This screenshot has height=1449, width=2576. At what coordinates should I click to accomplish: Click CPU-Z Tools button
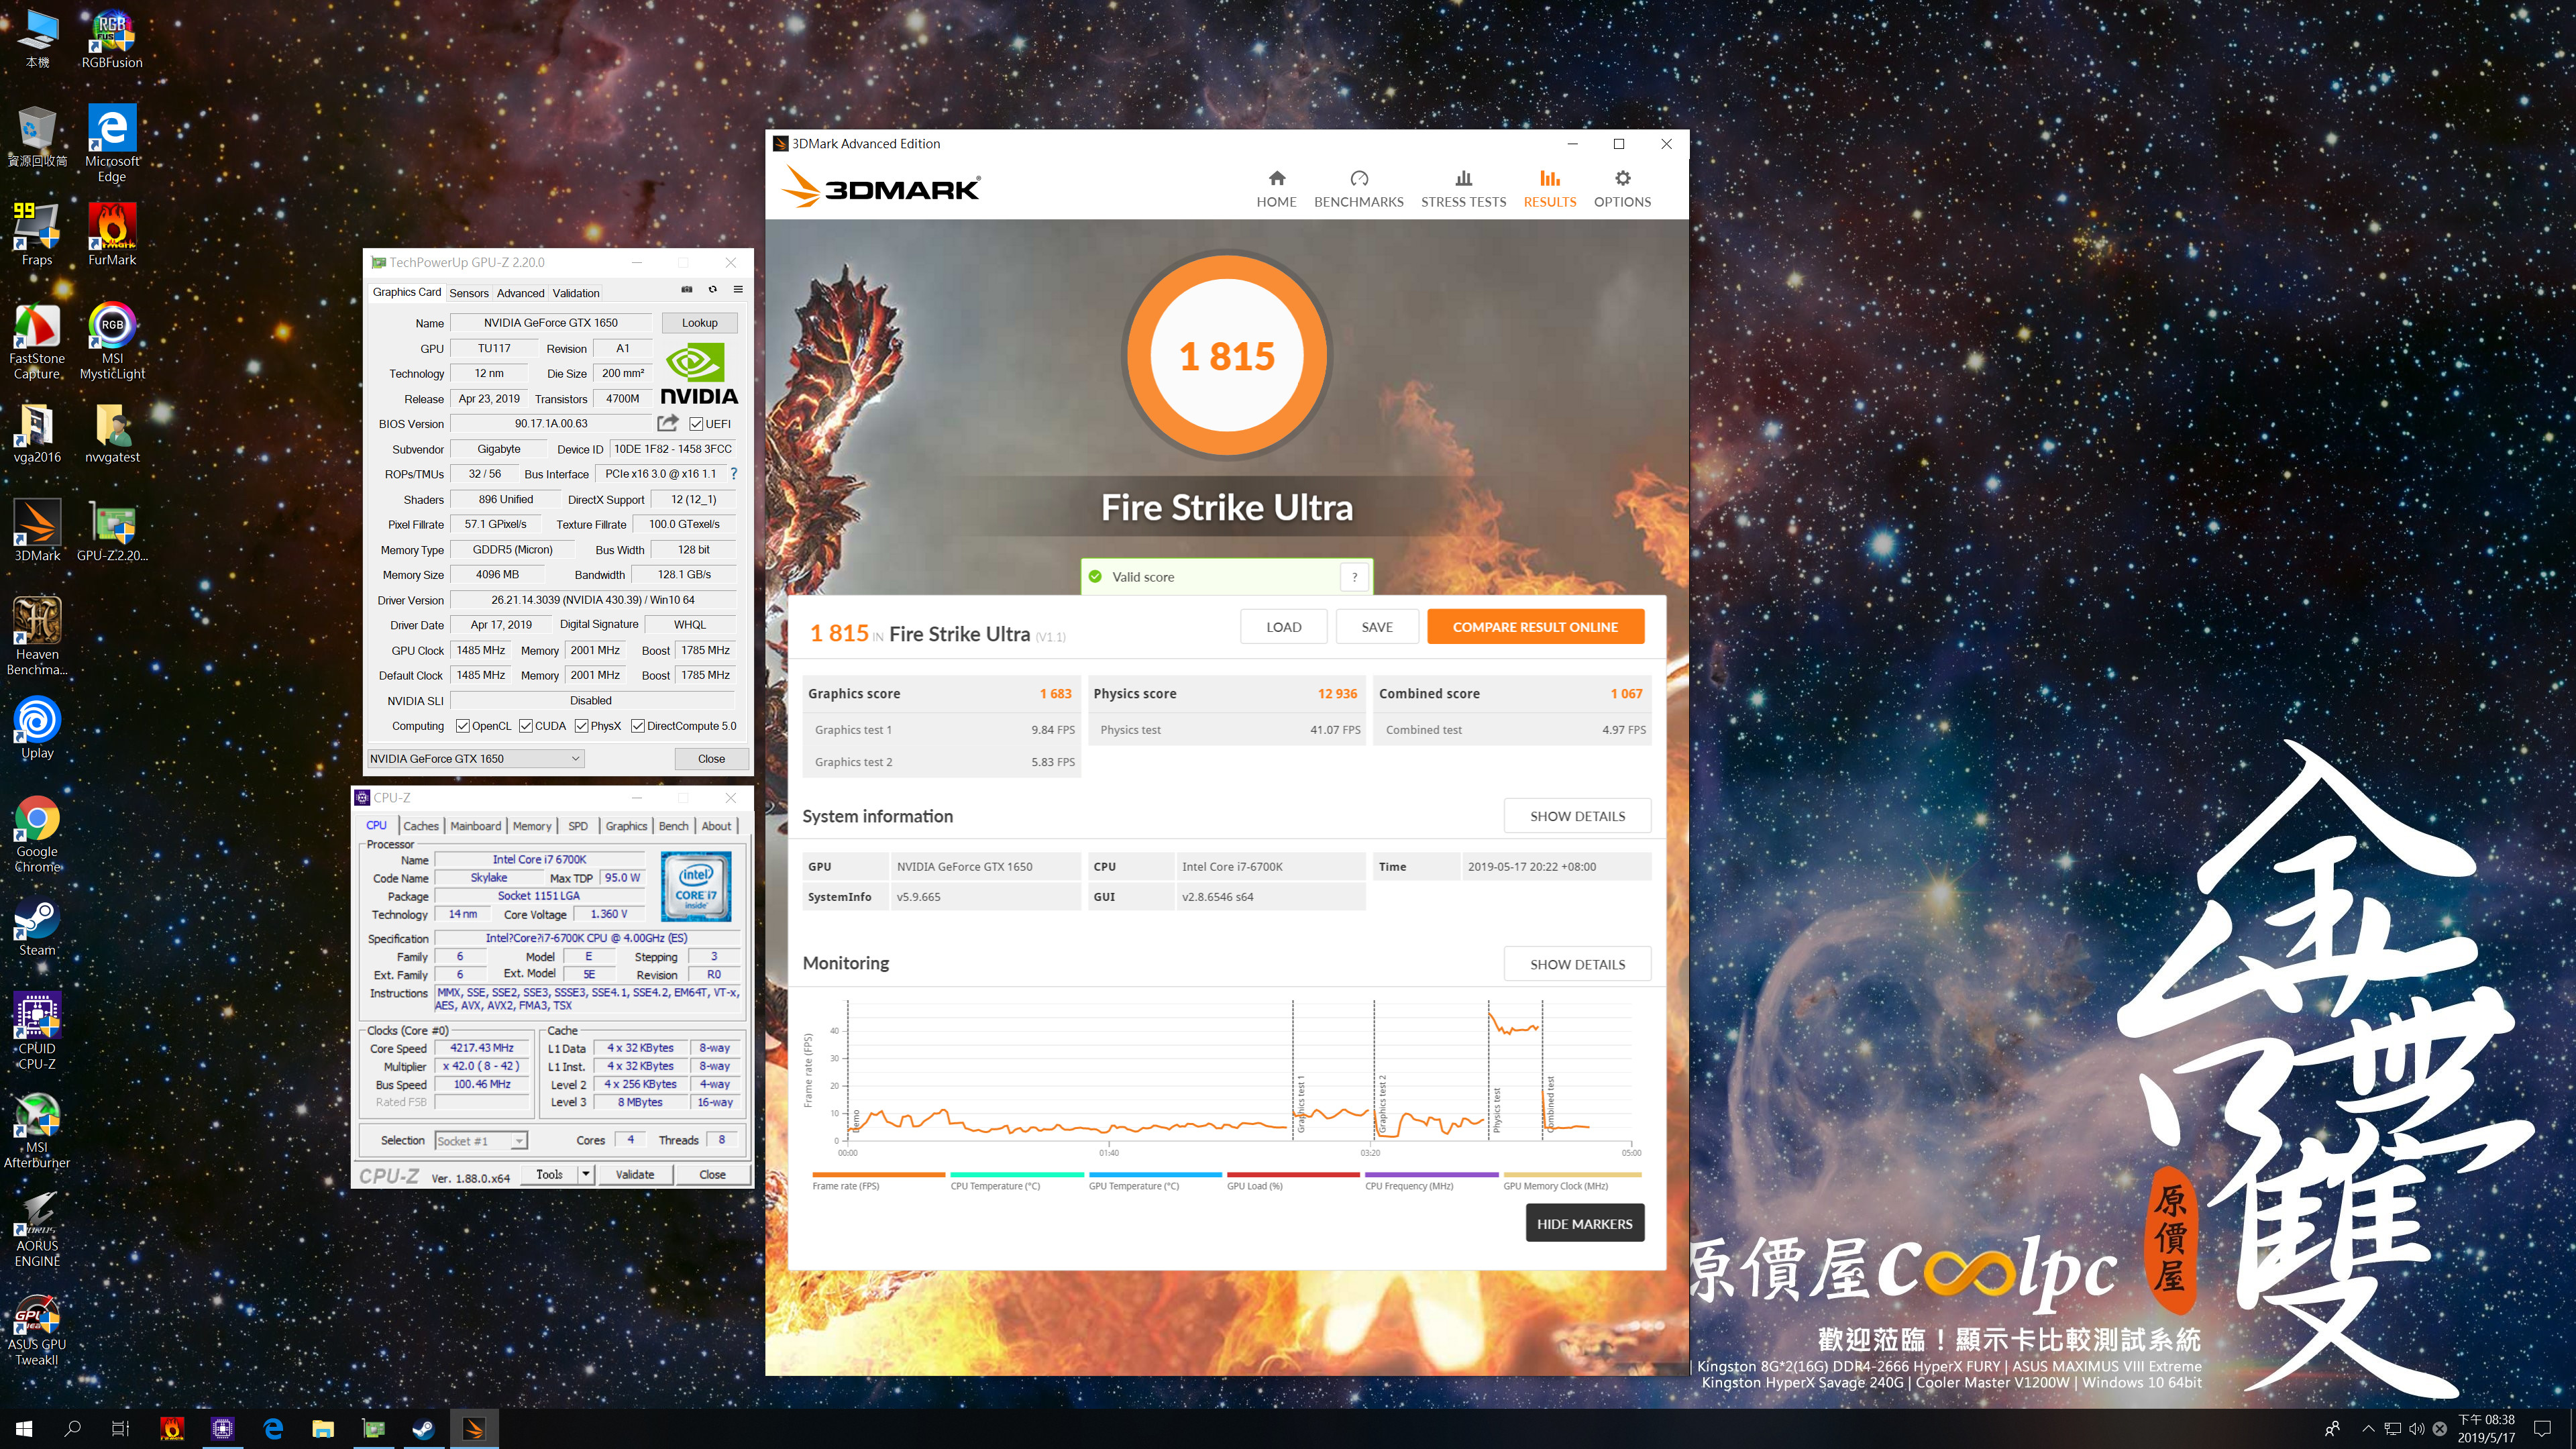549,1174
